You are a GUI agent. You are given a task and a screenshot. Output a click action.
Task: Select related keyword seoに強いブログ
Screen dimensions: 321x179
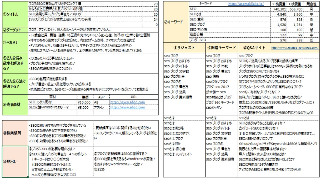[217, 82]
